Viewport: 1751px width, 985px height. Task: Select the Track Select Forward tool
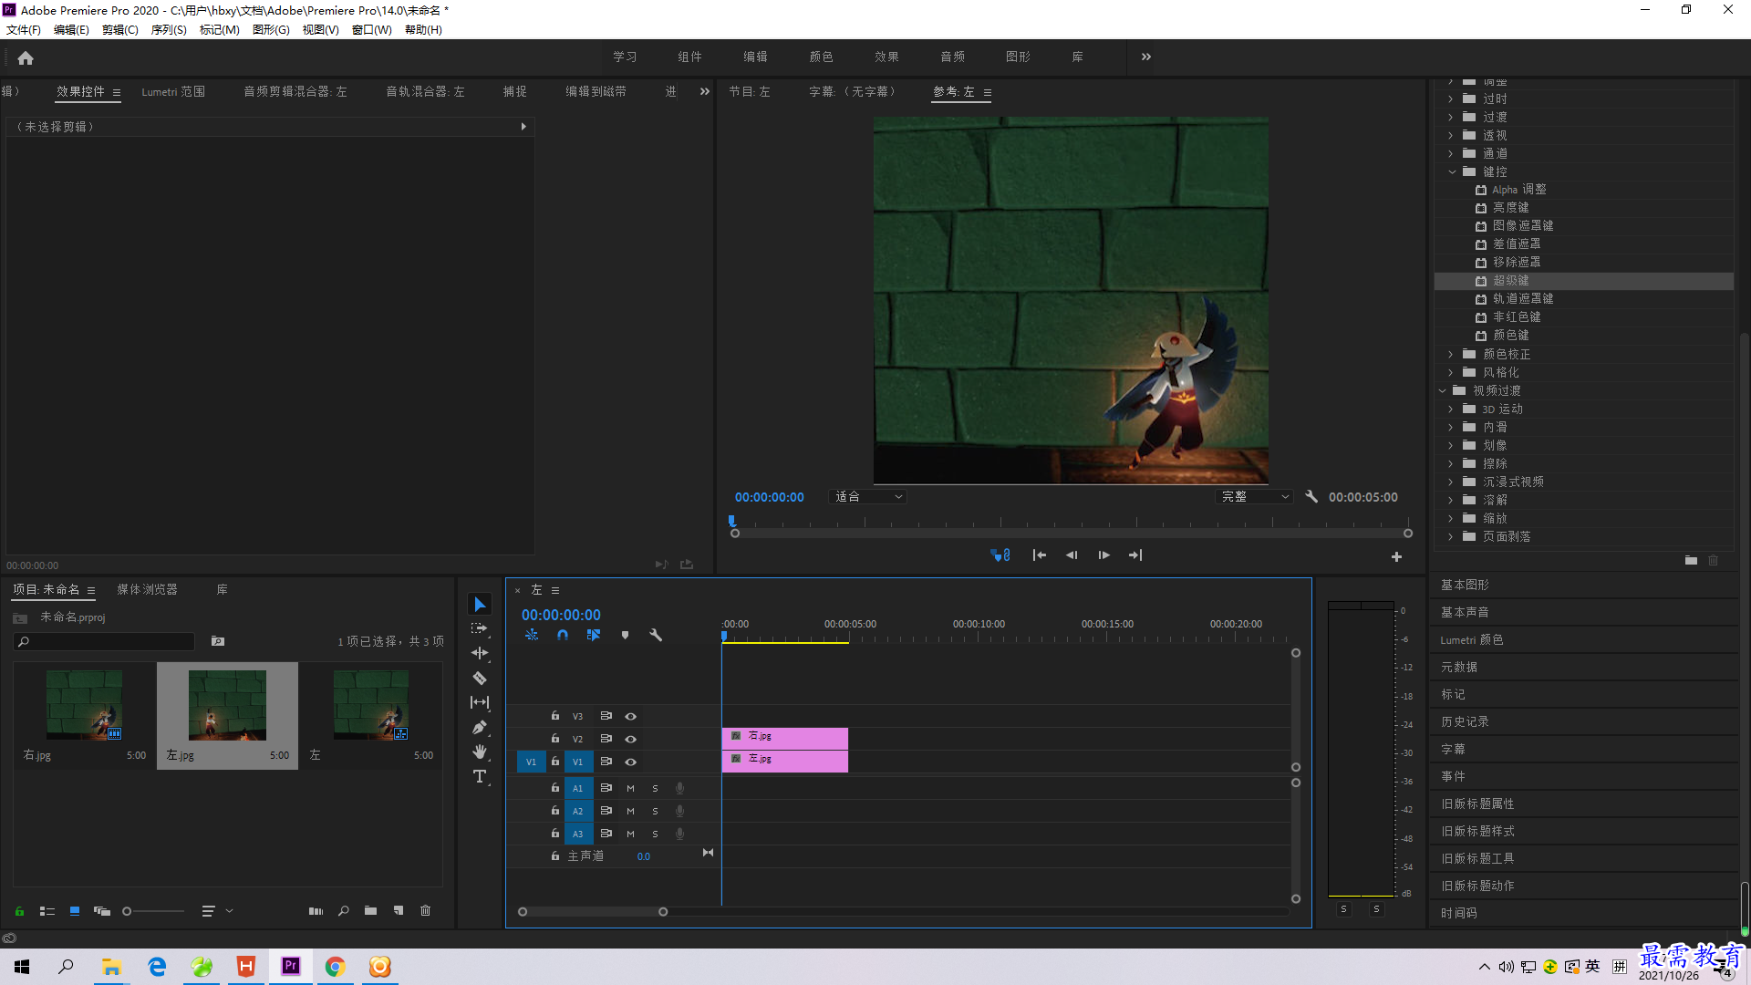[480, 629]
